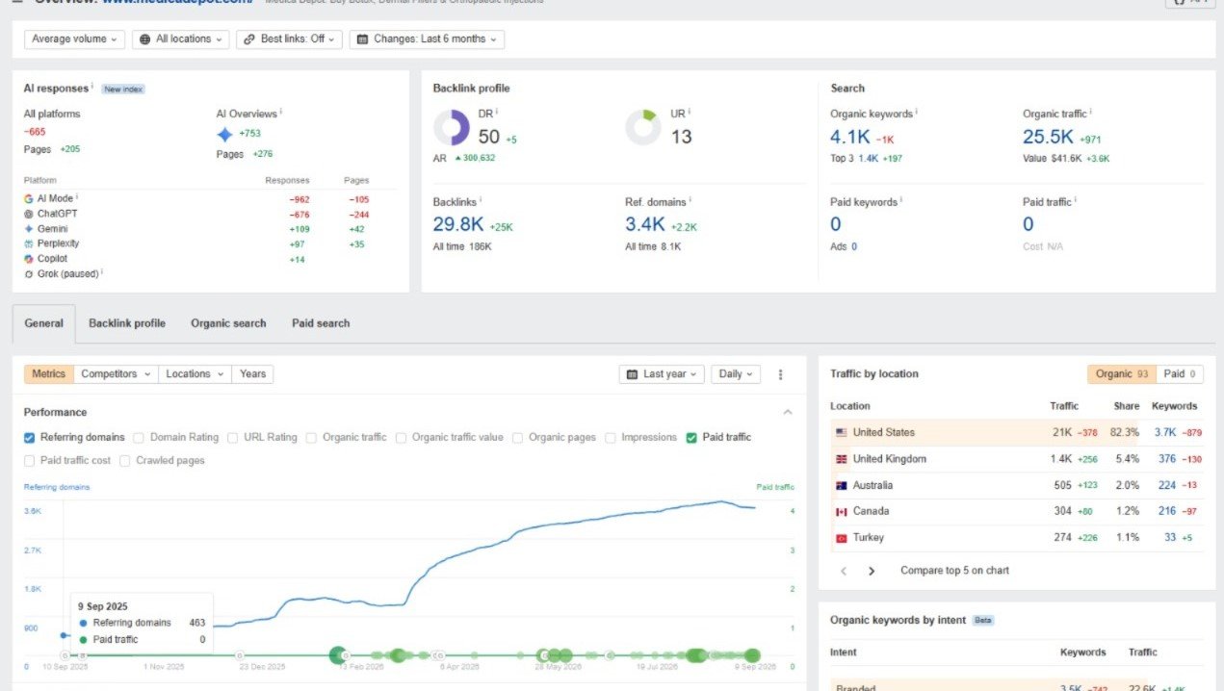
Task: Click the New index badge
Action: (123, 89)
